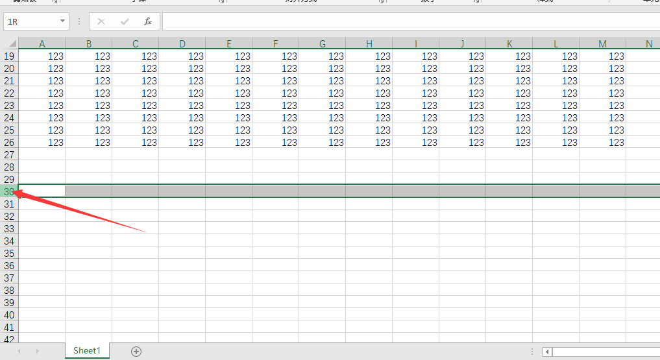Click the horizontal scrollbar track
Image resolution: width=660 pixels, height=360 pixels.
606,352
